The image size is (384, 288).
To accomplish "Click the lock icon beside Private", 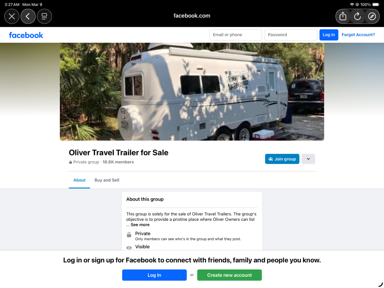I will click(x=129, y=235).
